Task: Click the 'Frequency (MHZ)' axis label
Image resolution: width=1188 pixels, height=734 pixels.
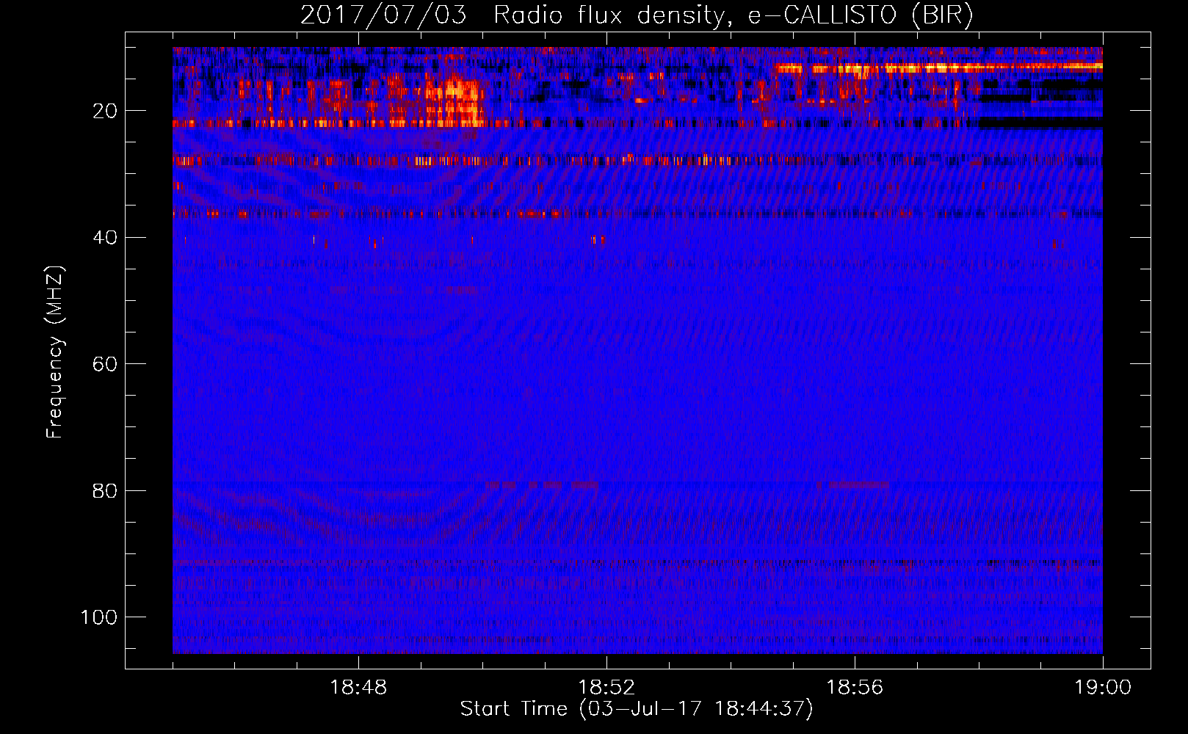Action: (56, 352)
